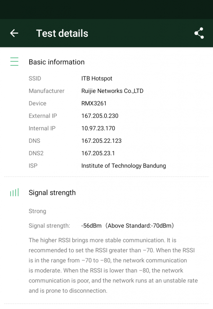
Task: Tap the SSID field label
Action: coord(35,78)
